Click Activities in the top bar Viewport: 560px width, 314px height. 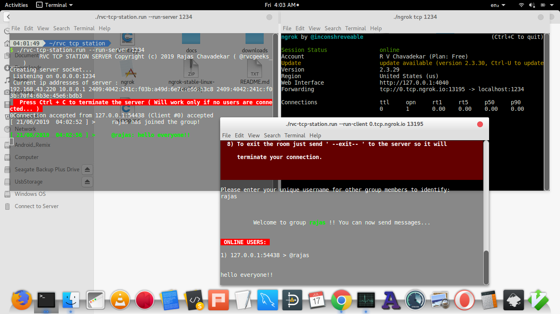16,5
